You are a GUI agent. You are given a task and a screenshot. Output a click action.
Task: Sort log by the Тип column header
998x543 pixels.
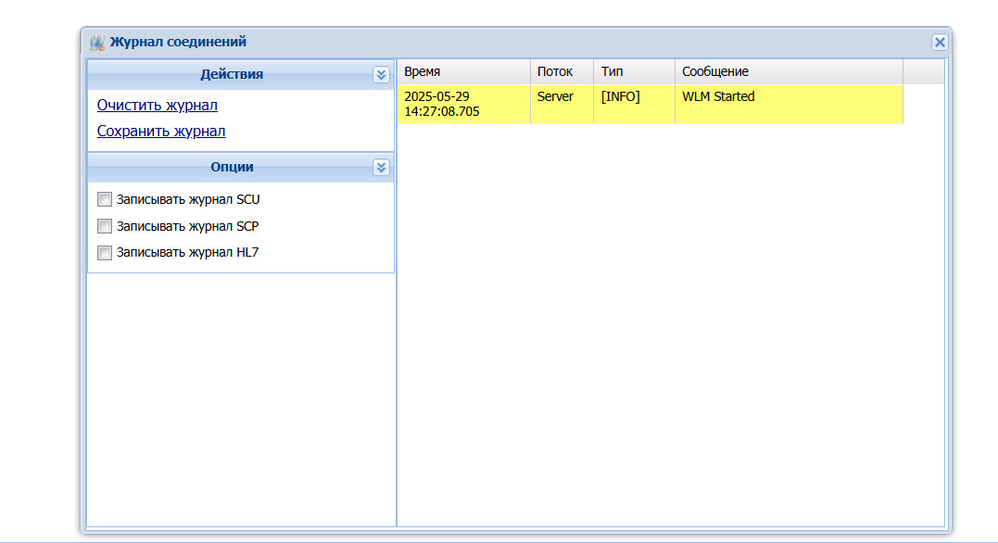(634, 72)
